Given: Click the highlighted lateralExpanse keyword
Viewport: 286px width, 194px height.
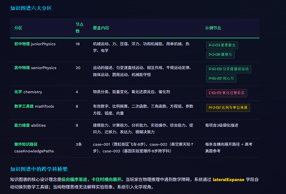Looking at the screenshot, I should click(228, 179).
